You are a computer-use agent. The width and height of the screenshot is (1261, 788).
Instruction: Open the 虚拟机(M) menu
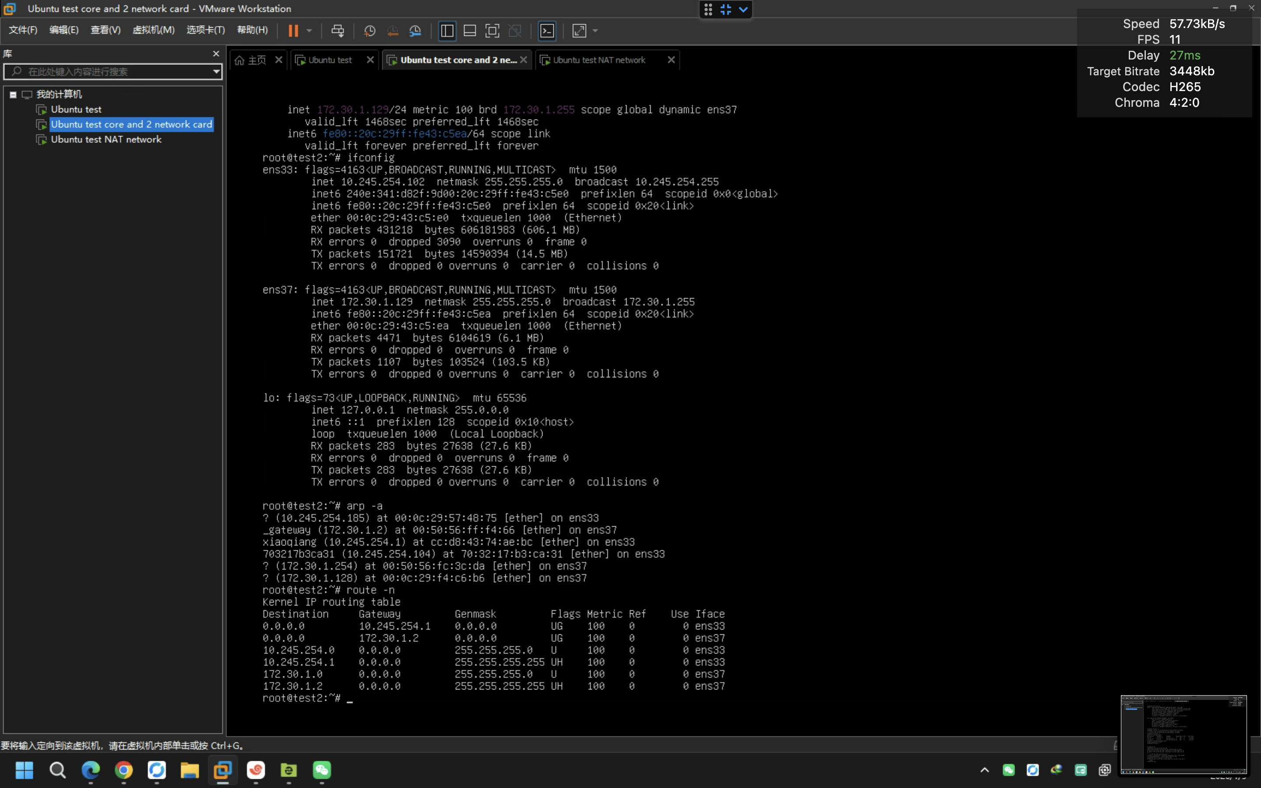click(x=153, y=30)
